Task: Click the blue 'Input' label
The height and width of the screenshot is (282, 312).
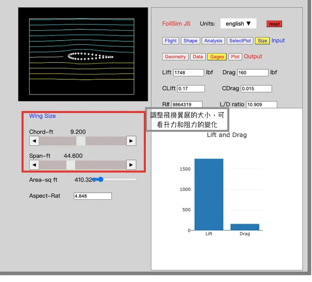Action: tap(278, 40)
